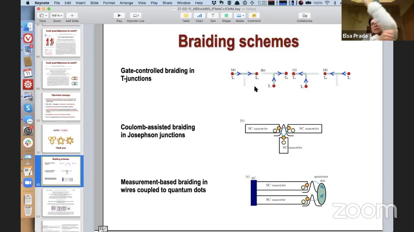Open the Play menu in the menu bar
The height and width of the screenshot is (232, 414).
tap(154, 3)
